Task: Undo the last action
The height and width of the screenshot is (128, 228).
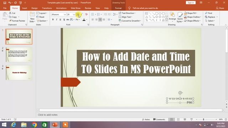Action: click(10, 3)
